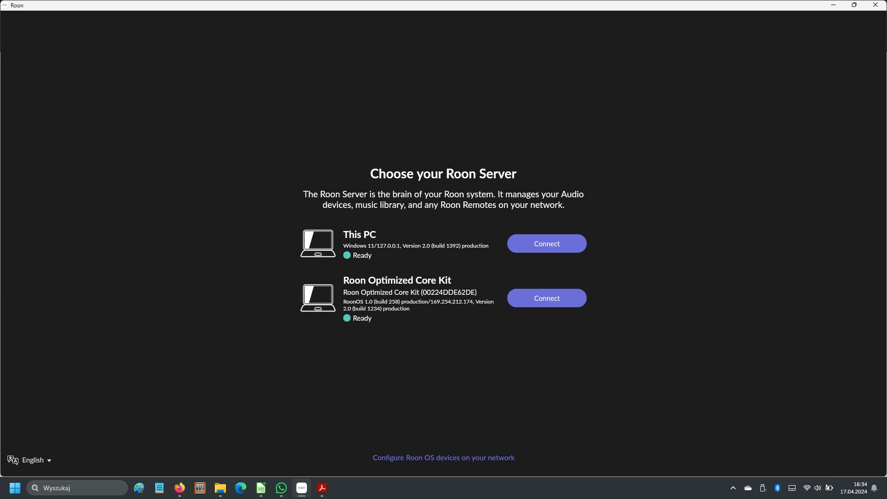Image resolution: width=887 pixels, height=499 pixels.
Task: Click the touch keyboard tray icon
Action: click(x=792, y=488)
